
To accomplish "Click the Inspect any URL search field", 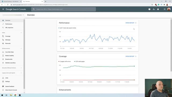I will tap(63, 9).
